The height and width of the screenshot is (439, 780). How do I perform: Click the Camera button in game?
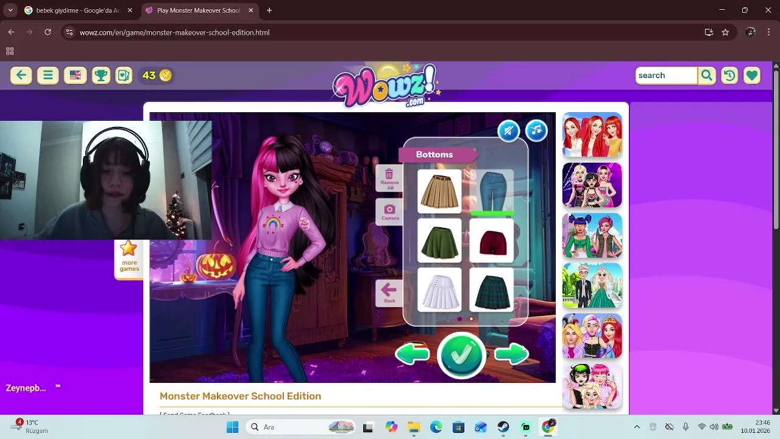tap(390, 212)
